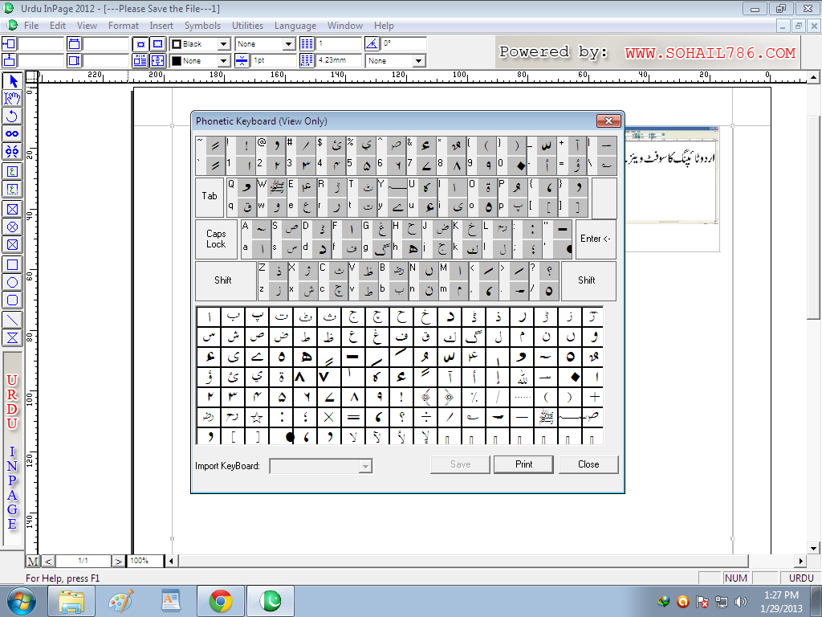Viewport: 822px width, 617px height.
Task: Click the Close button in keyboard dialog
Action: click(x=588, y=464)
